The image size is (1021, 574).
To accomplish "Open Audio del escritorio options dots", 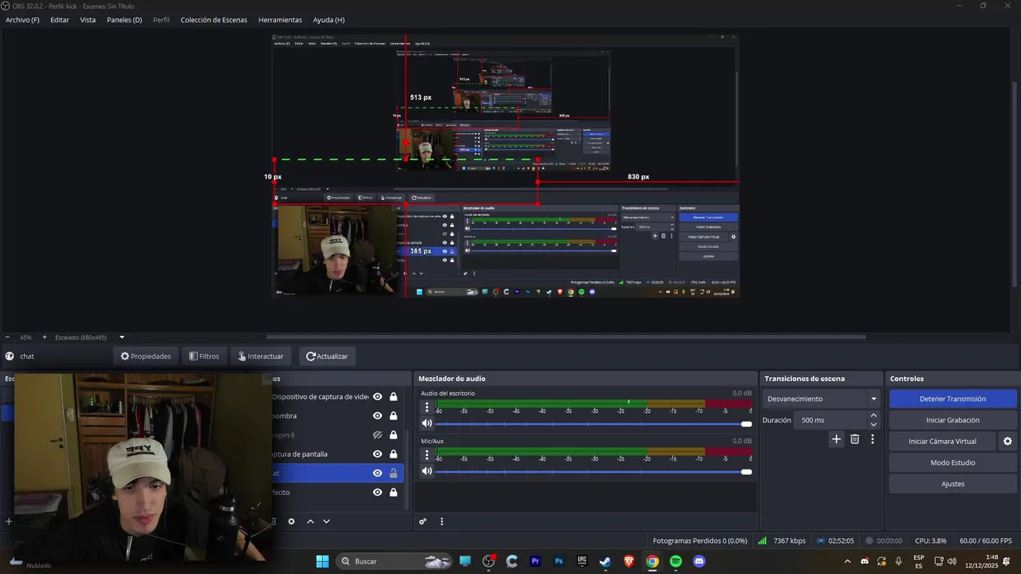I will [x=427, y=407].
